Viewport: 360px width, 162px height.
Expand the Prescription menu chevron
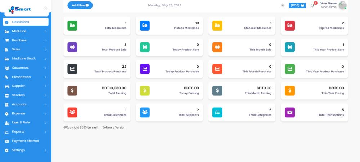click(46, 77)
